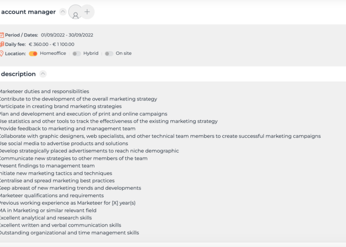Click the On site label
346x247 pixels.
point(124,53)
